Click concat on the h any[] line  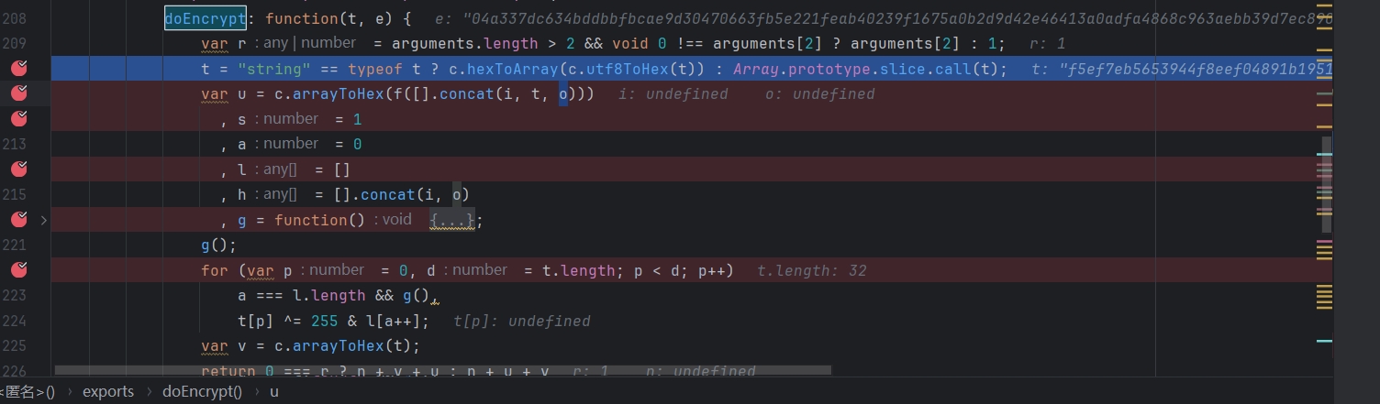point(388,194)
